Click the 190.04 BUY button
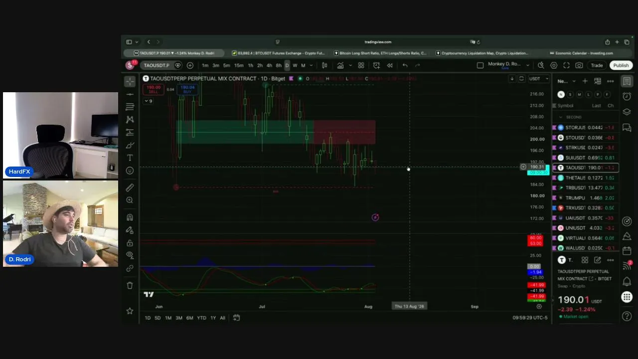 (187, 89)
